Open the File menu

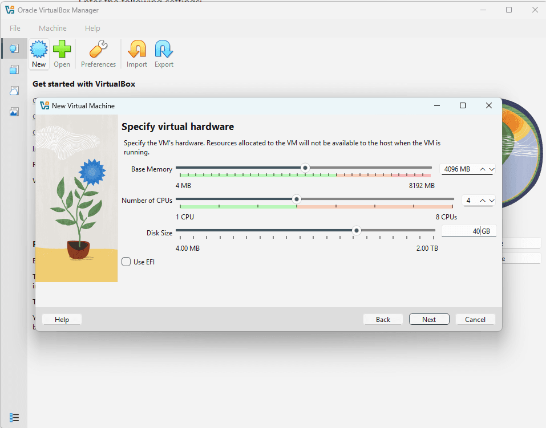point(15,28)
